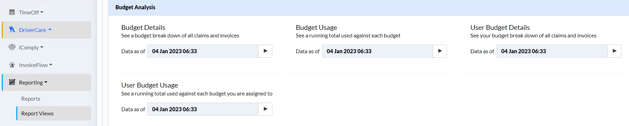Click the Budget Usage date field

(x=378, y=51)
